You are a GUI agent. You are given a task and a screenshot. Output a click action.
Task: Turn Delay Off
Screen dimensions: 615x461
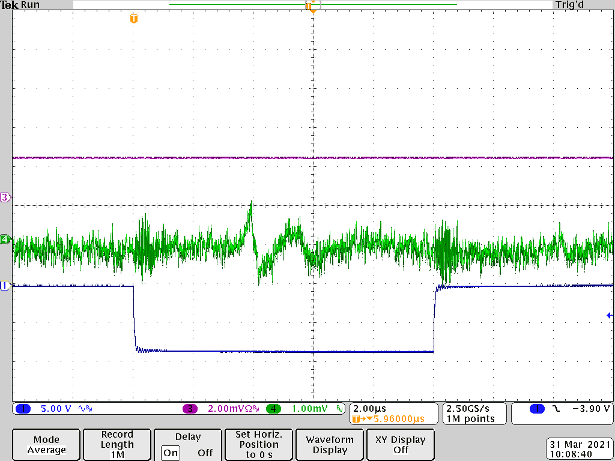(205, 452)
